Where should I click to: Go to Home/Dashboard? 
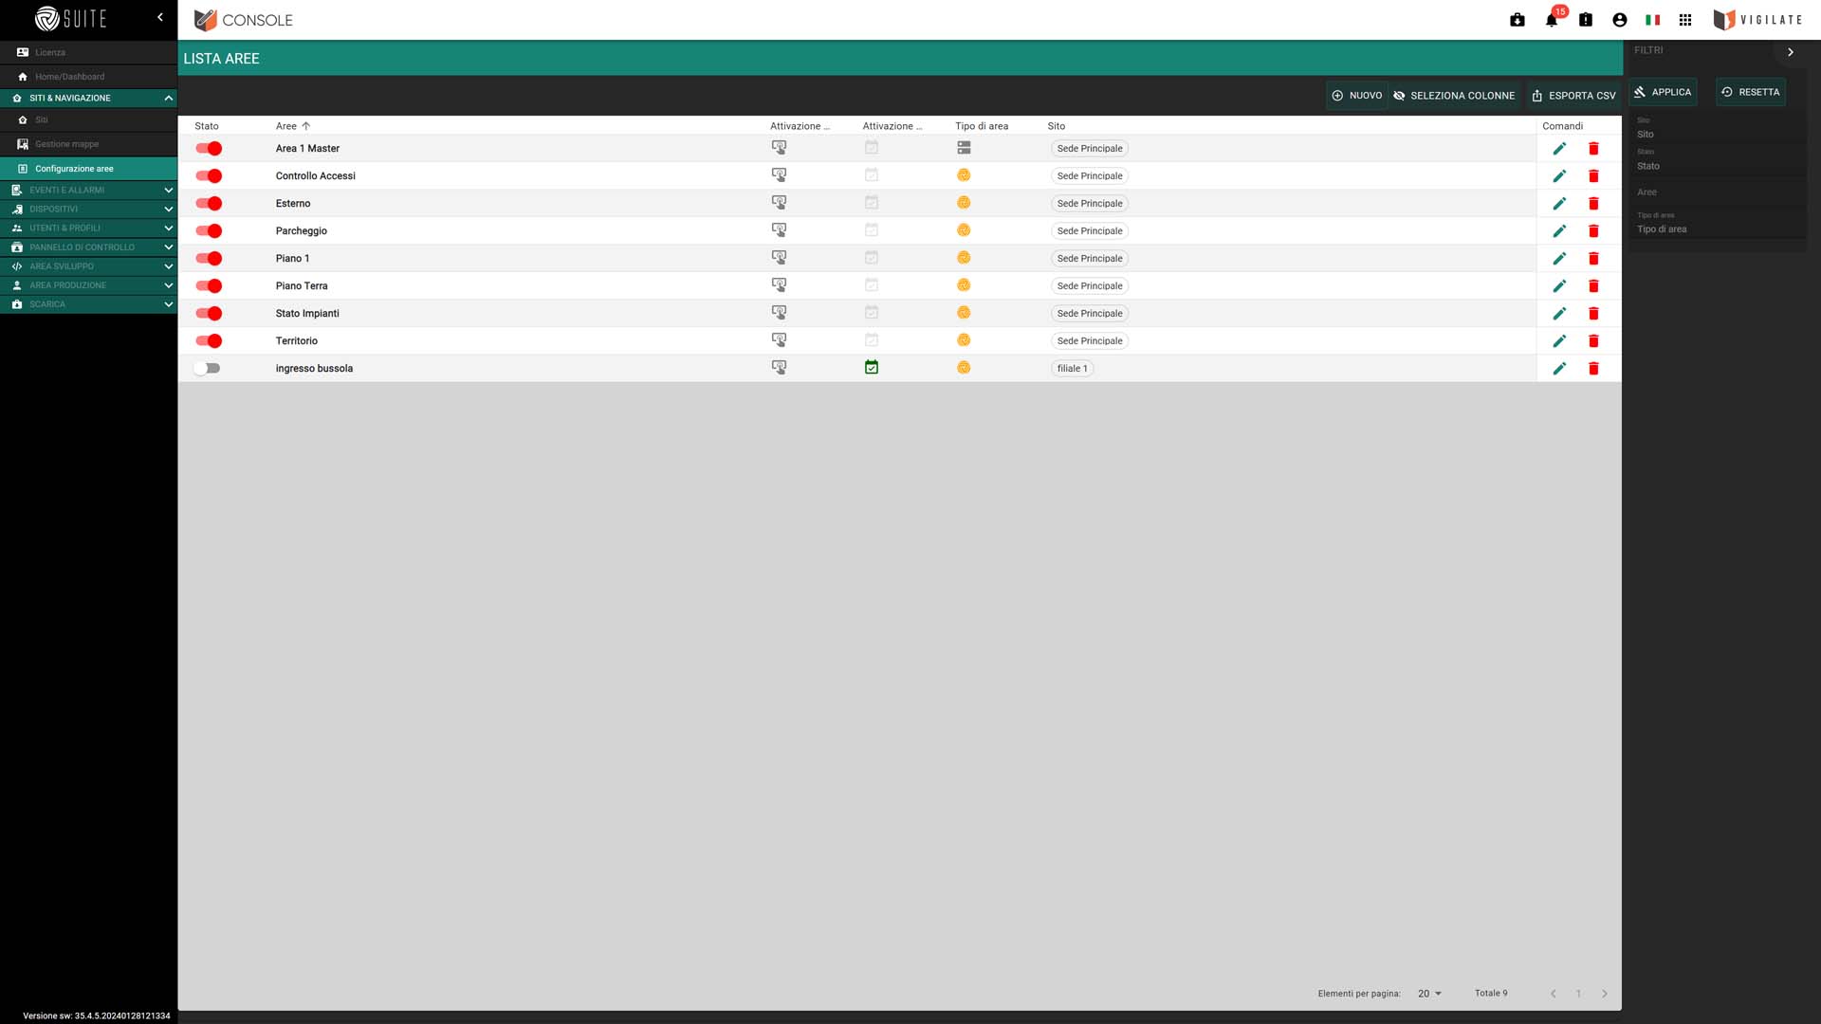[x=88, y=77]
